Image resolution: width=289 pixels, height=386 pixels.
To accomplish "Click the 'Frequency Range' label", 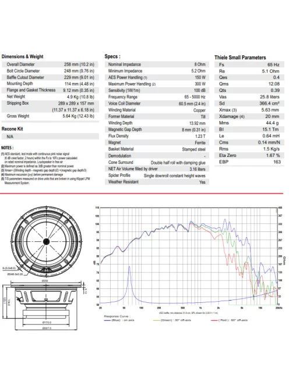I will coord(123,97).
